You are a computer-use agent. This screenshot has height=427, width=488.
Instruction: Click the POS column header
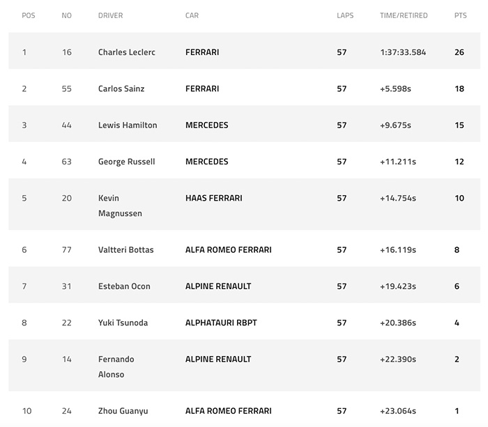pyautogui.click(x=29, y=15)
